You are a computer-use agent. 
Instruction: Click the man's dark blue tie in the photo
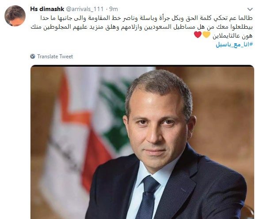[x=147, y=197]
